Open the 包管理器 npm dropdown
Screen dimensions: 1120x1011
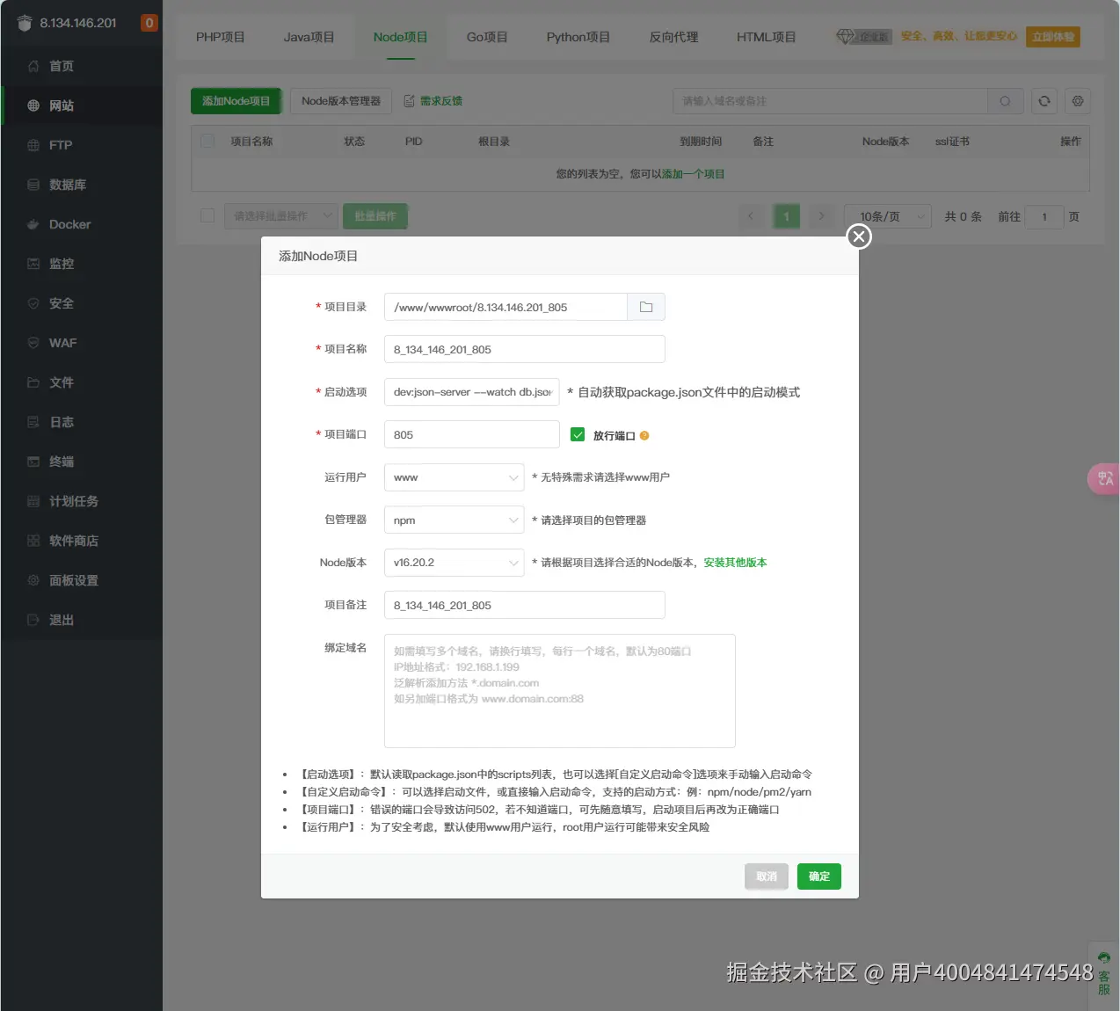455,520
